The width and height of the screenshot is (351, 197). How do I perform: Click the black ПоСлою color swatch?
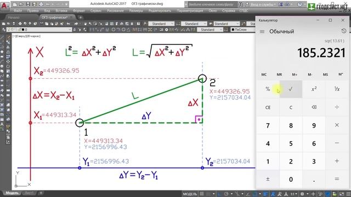(233, 30)
